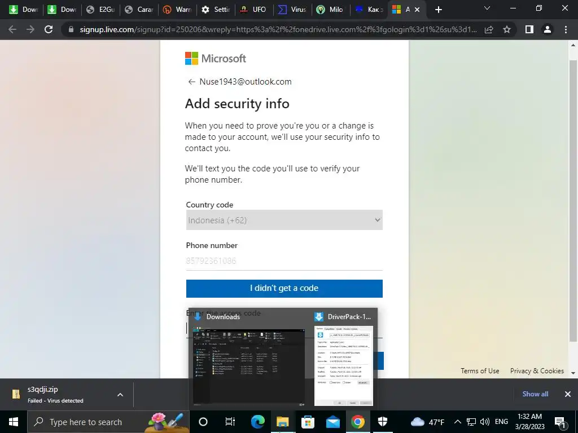The image size is (578, 433).
Task: Click the taskbar search box
Action: pyautogui.click(x=108, y=422)
